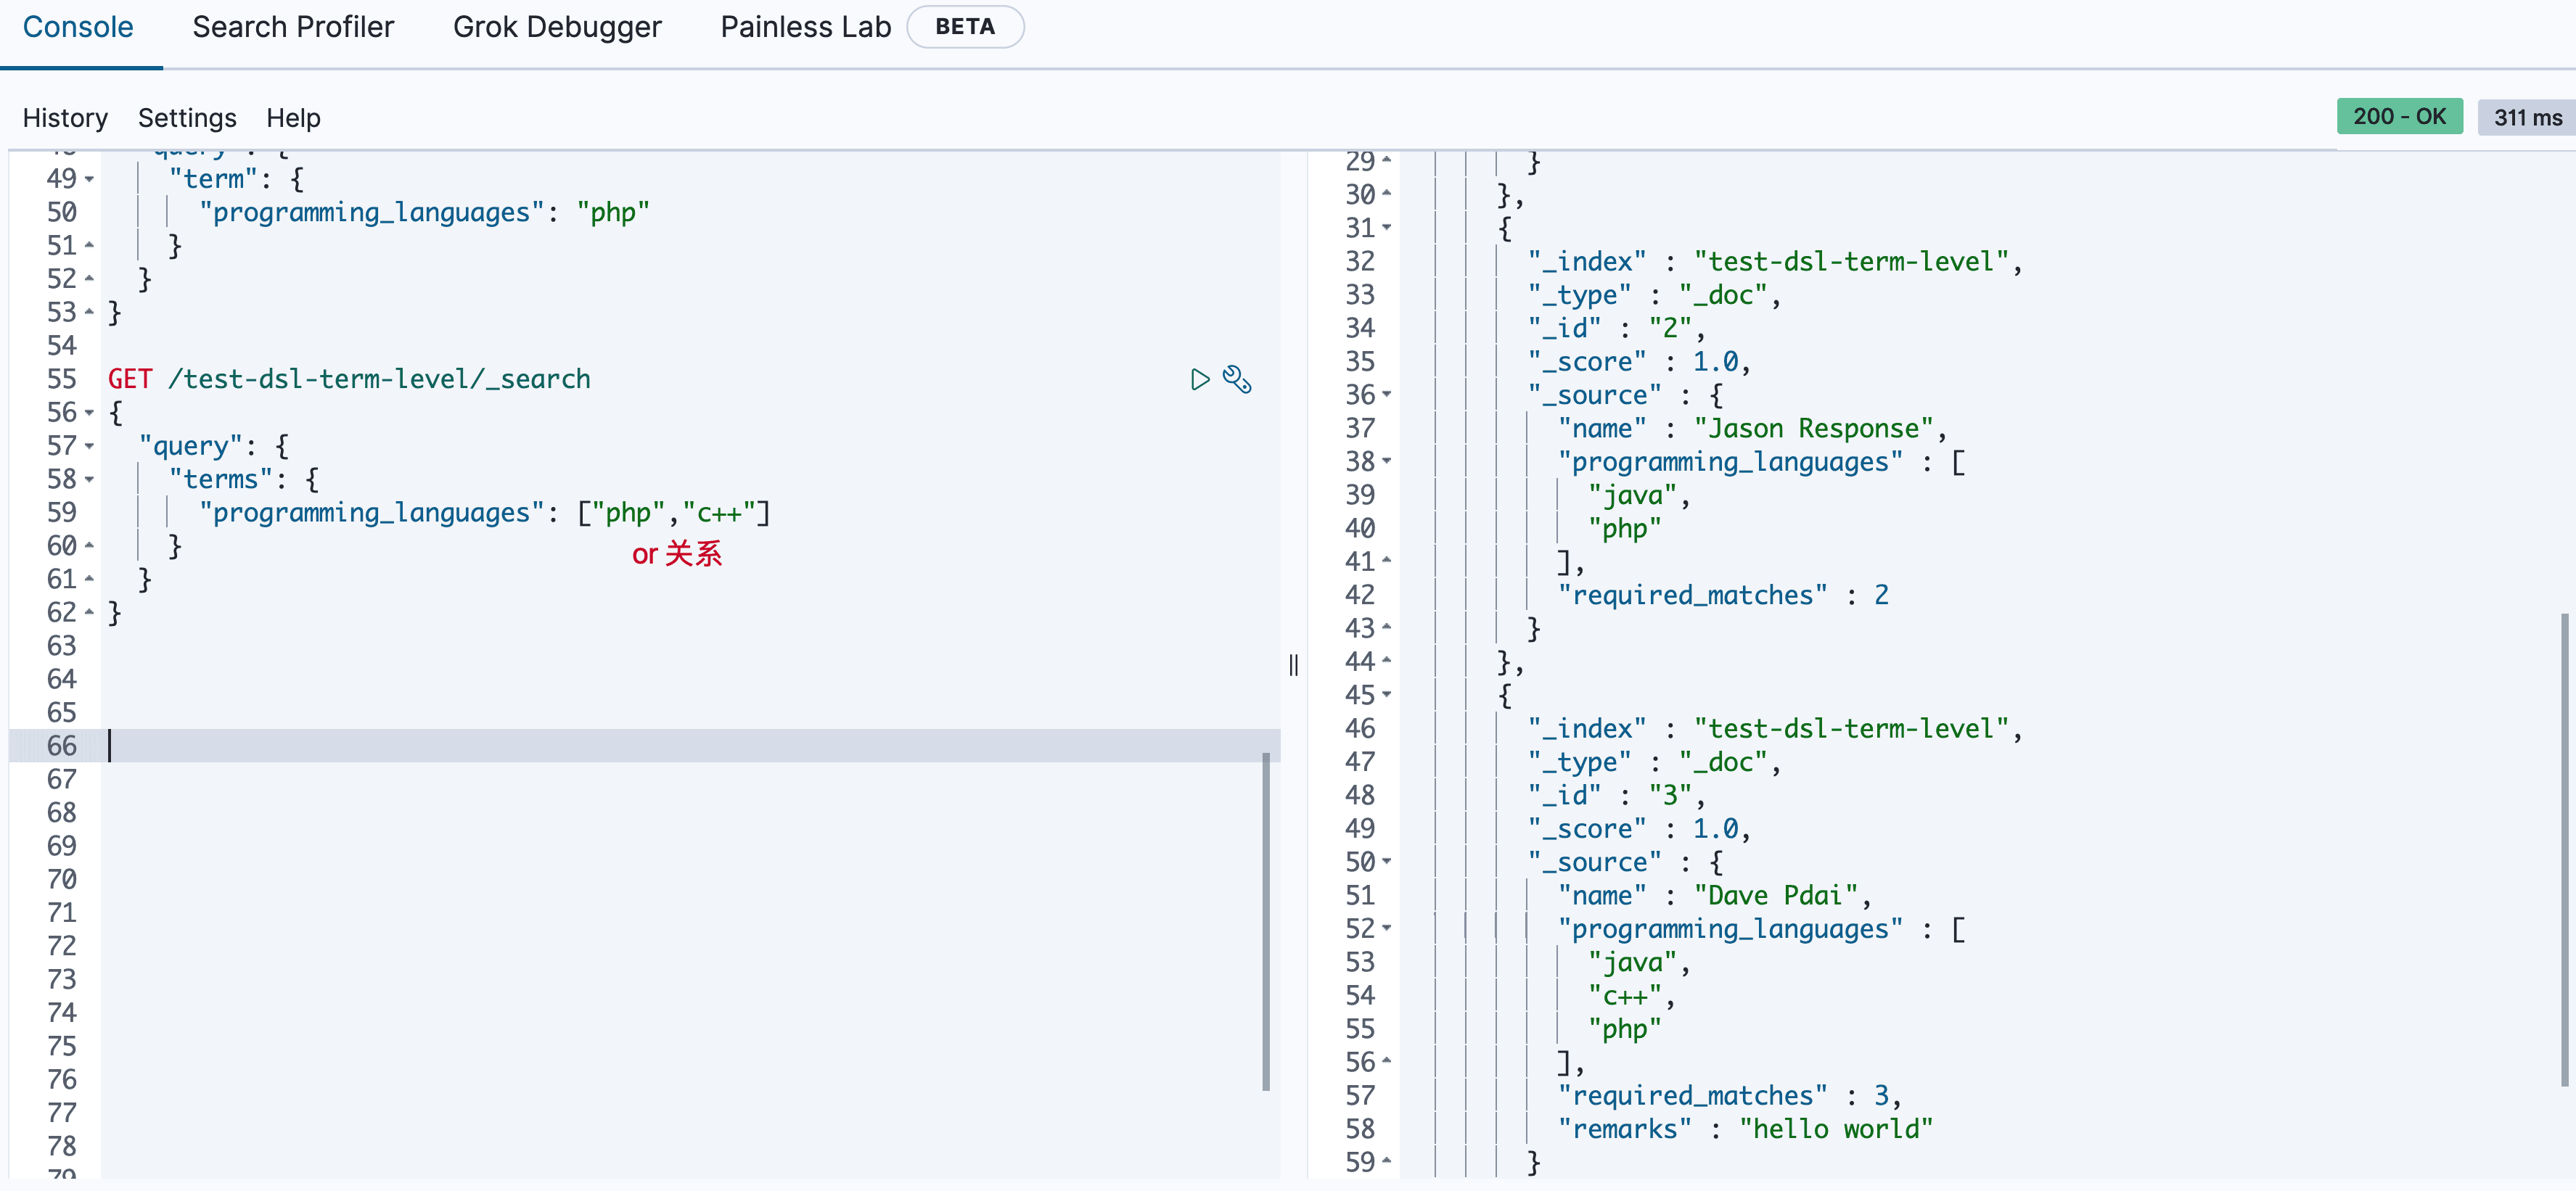Collapse response programming_languages array line 38
Screen dimensions: 2576x1191
[x=1387, y=462]
